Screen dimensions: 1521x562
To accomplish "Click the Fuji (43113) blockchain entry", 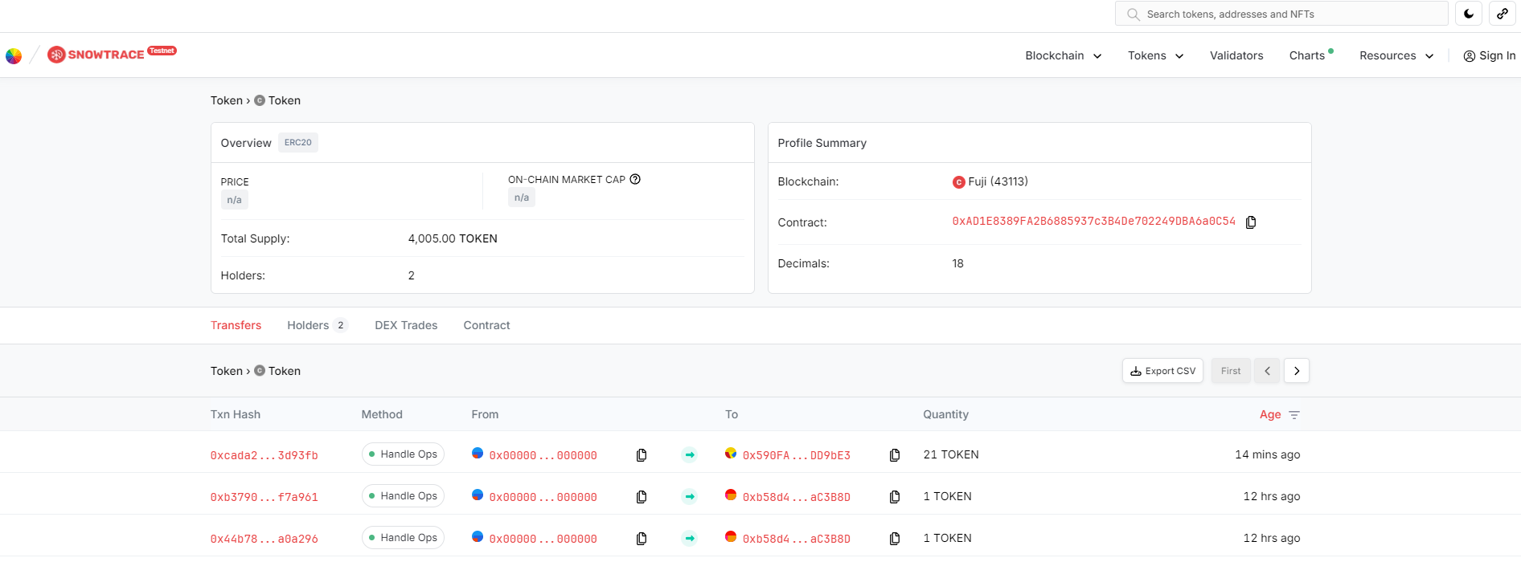I will point(998,181).
